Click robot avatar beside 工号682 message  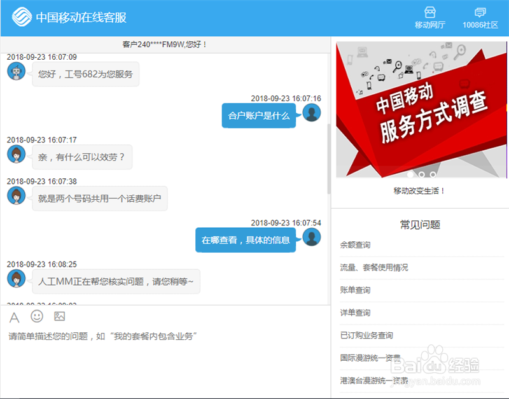click(17, 71)
